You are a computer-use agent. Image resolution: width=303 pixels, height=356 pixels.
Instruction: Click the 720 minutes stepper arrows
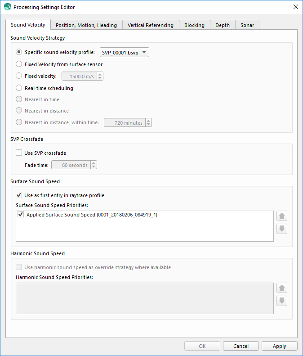tap(148, 122)
